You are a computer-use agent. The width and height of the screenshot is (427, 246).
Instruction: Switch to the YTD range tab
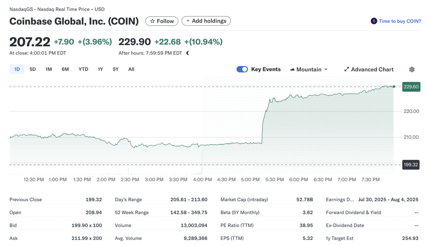click(83, 69)
